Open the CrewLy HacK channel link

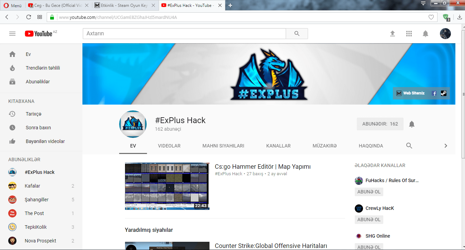pos(380,208)
